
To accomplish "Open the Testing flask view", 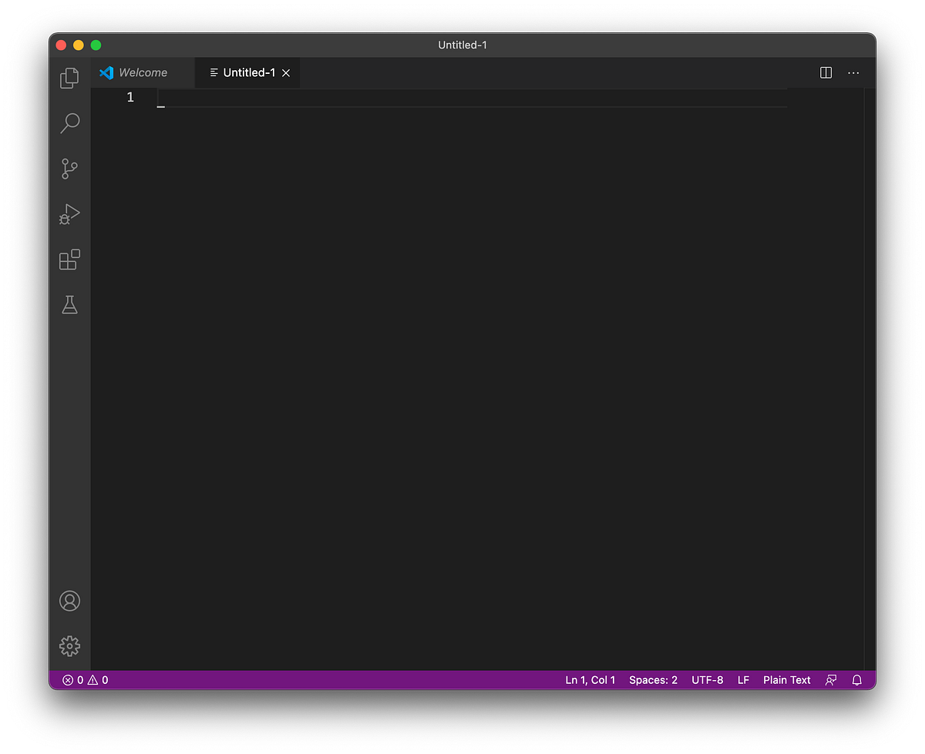I will coord(69,305).
